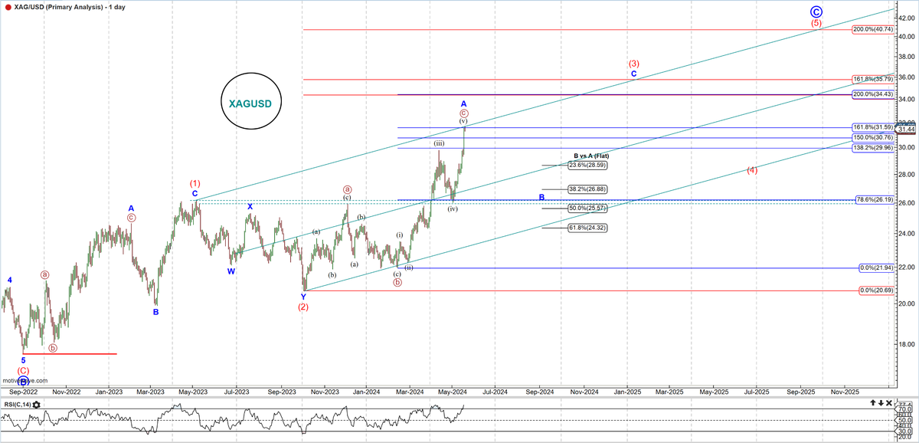
Task: Select the 38.2%(26.88) retracement label
Action: (x=587, y=189)
